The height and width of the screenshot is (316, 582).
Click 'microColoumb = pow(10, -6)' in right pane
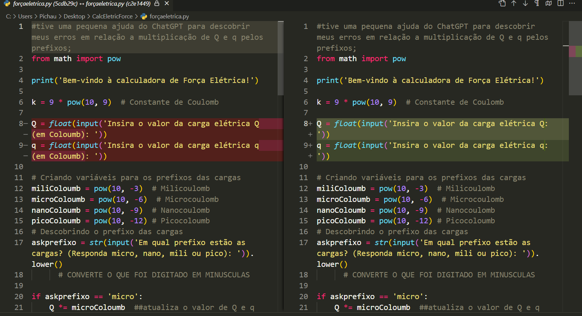click(x=374, y=199)
